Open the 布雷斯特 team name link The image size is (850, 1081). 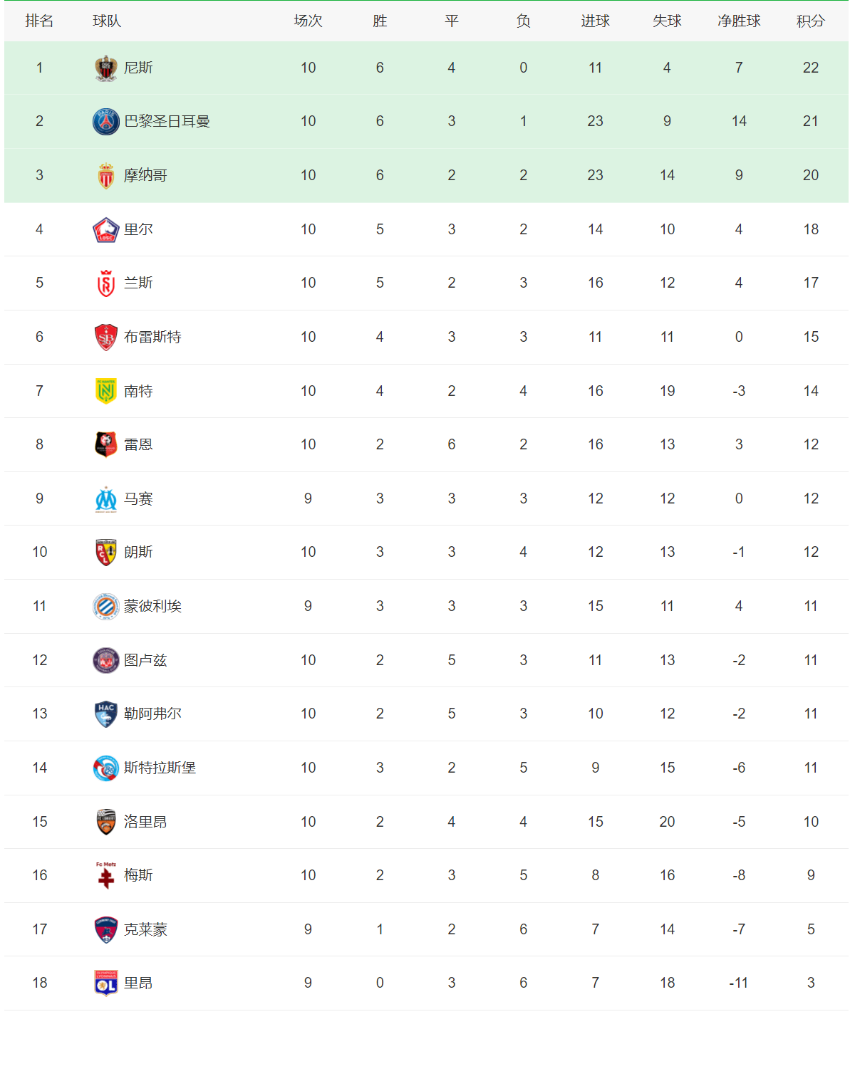[x=152, y=338]
